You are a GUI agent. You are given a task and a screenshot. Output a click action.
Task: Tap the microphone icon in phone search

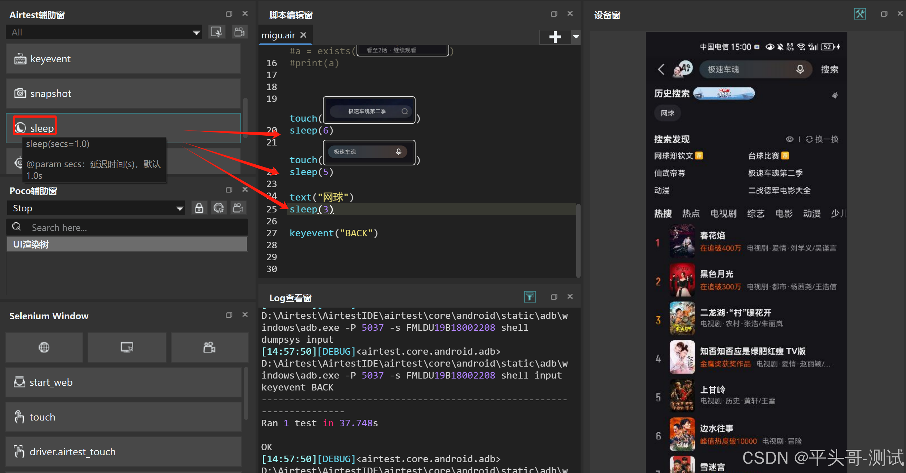pyautogui.click(x=800, y=69)
